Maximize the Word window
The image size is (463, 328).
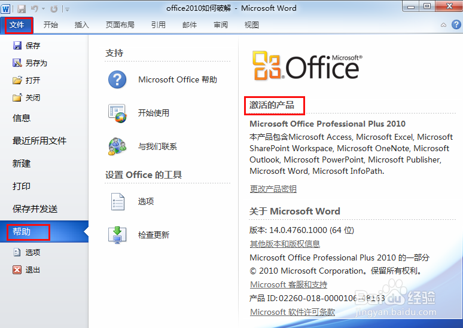coord(427,7)
